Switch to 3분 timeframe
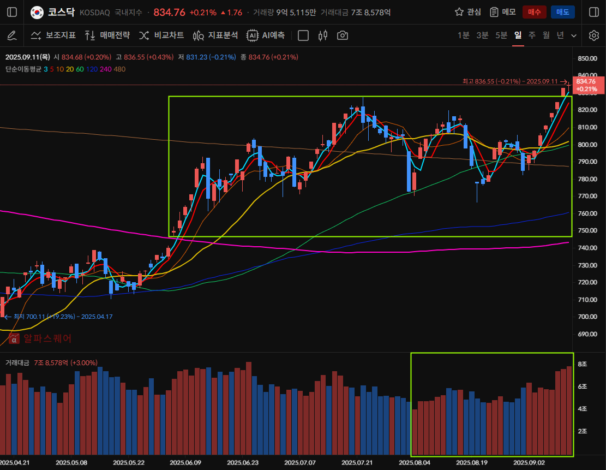 point(482,35)
